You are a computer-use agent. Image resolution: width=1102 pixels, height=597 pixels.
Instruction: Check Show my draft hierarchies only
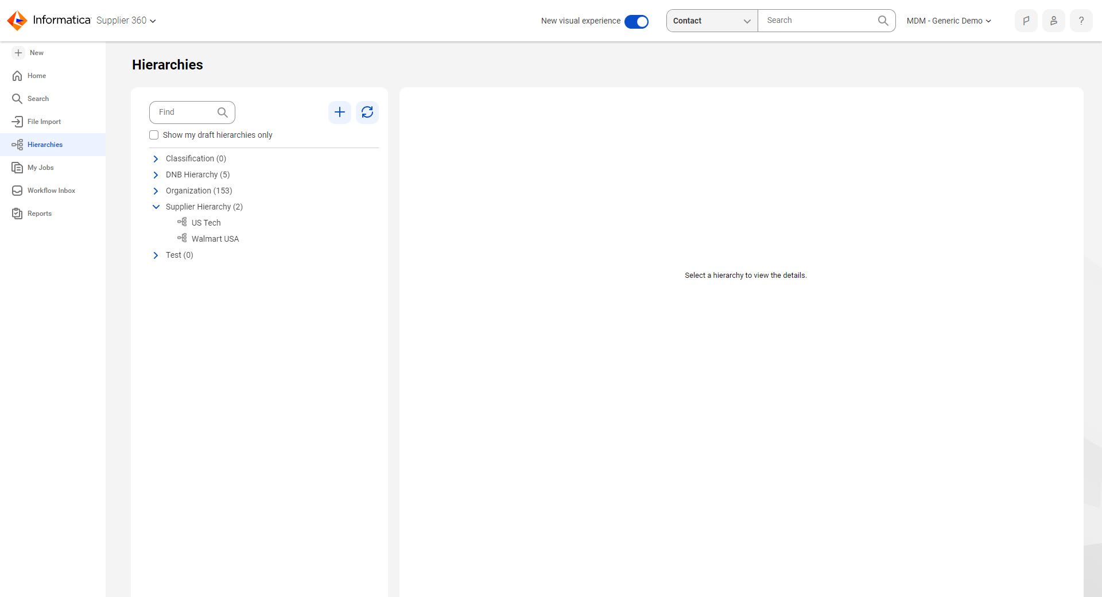(154, 135)
